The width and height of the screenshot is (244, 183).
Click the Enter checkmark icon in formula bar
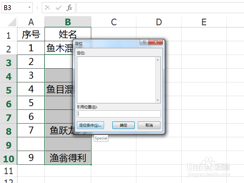coord(58,8)
